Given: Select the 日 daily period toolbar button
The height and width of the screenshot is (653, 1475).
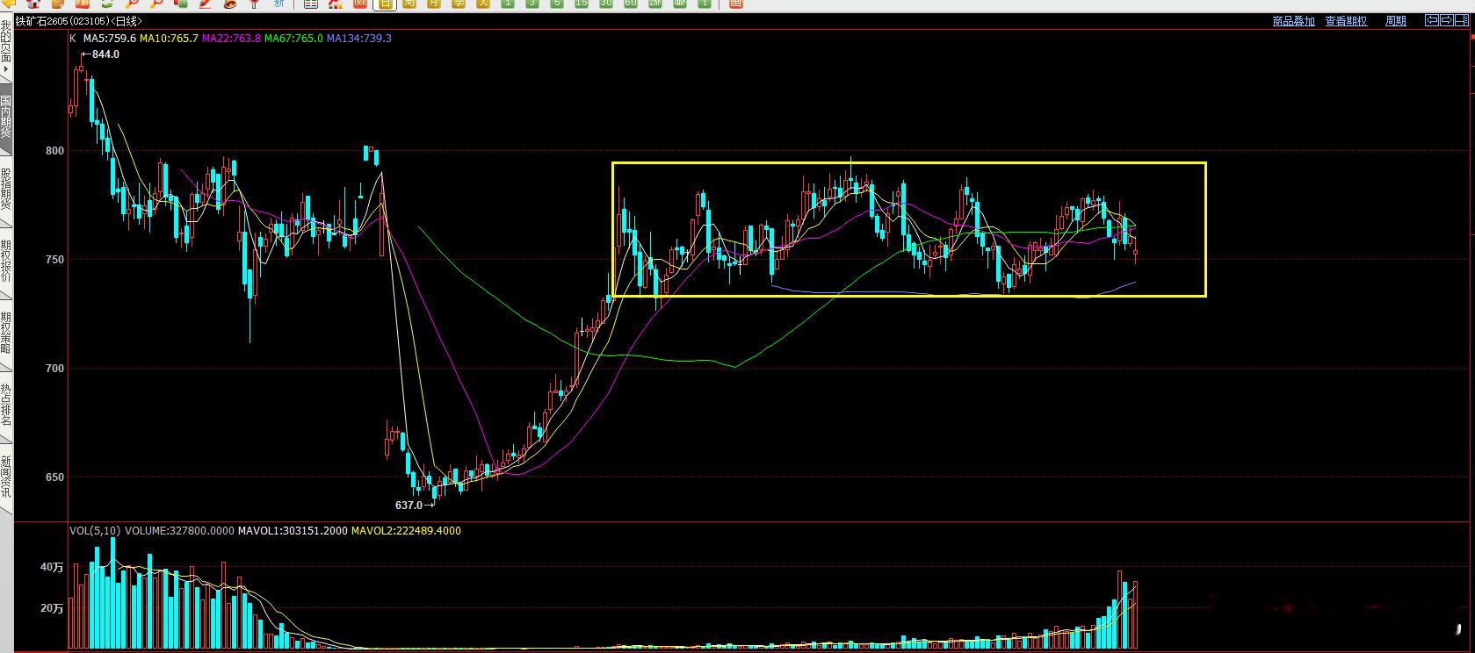Looking at the screenshot, I should 385,4.
